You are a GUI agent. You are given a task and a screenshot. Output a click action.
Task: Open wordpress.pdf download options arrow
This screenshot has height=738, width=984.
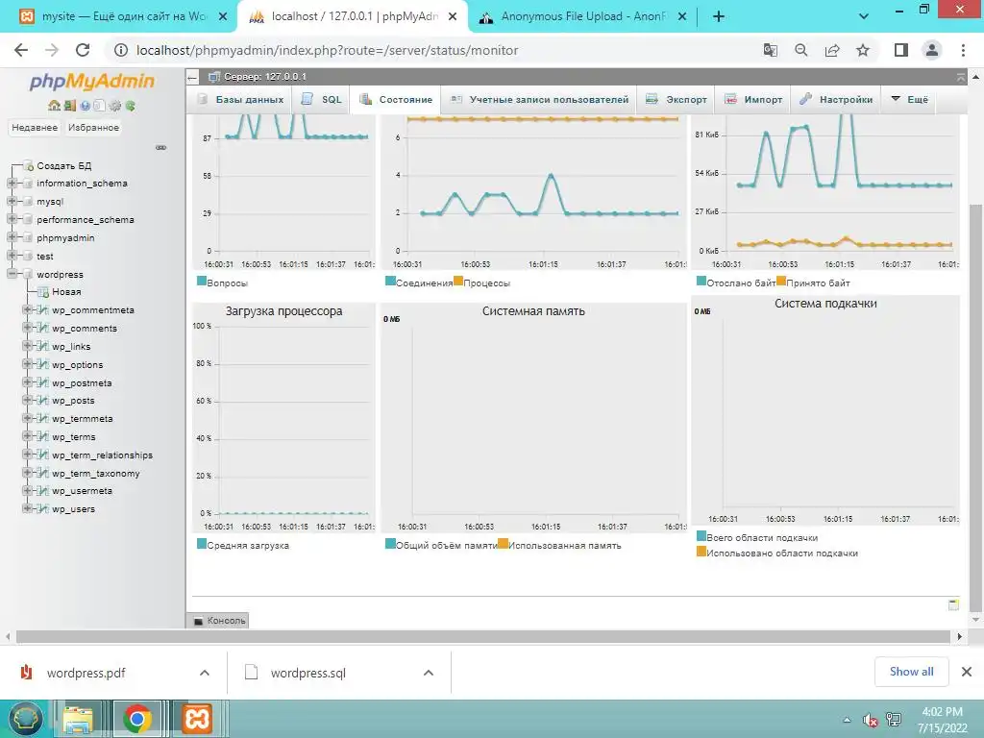click(x=205, y=673)
